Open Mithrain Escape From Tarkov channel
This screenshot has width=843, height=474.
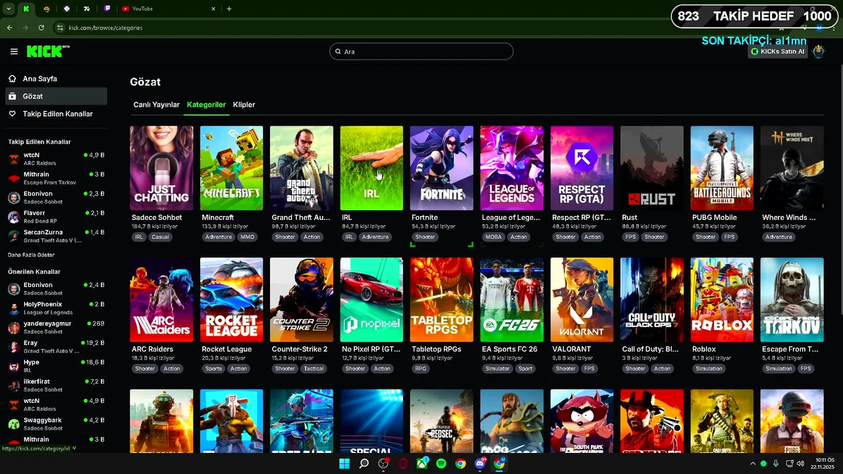[55, 178]
